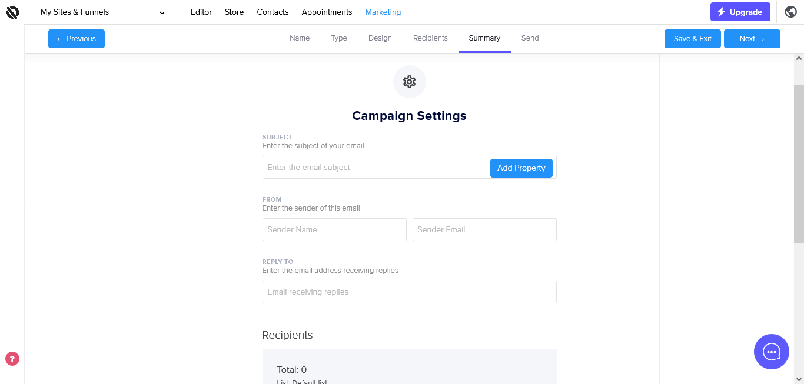The width and height of the screenshot is (804, 384).
Task: Open the Store menu item
Action: coord(234,12)
